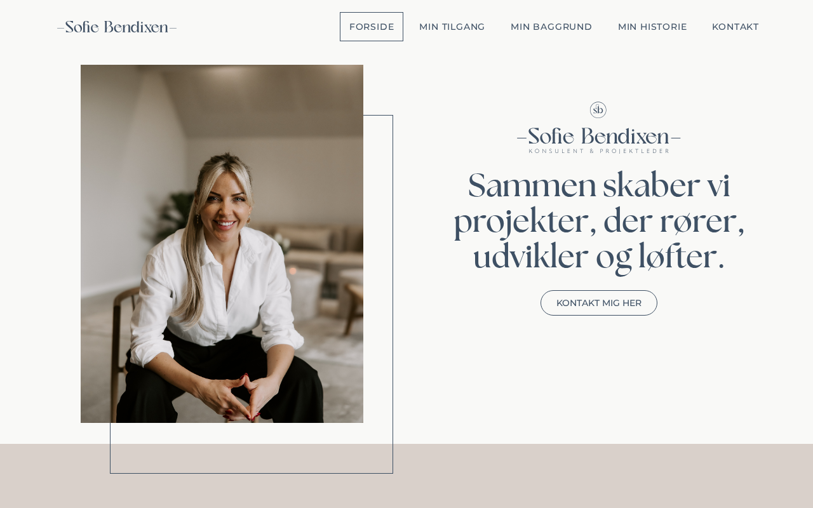
Task: Select Min Historie in the navigation
Action: 652,27
